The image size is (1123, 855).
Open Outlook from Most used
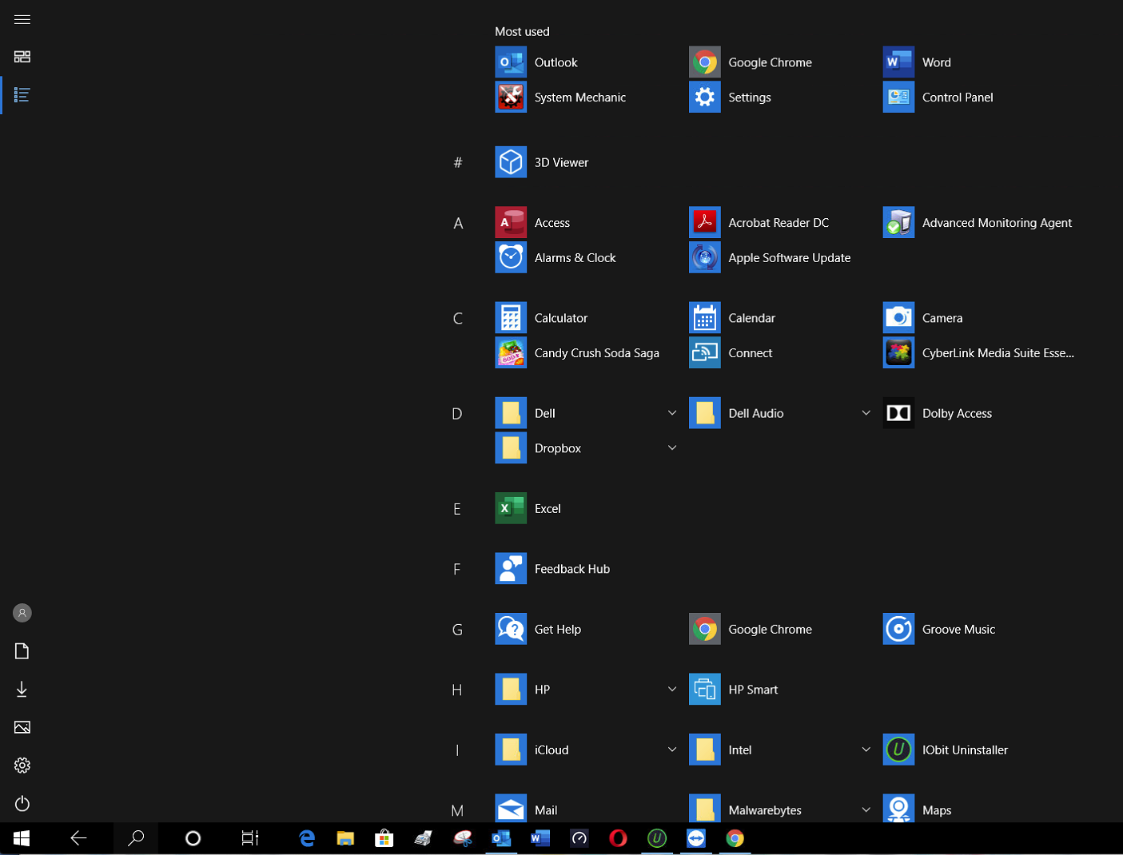click(585, 62)
